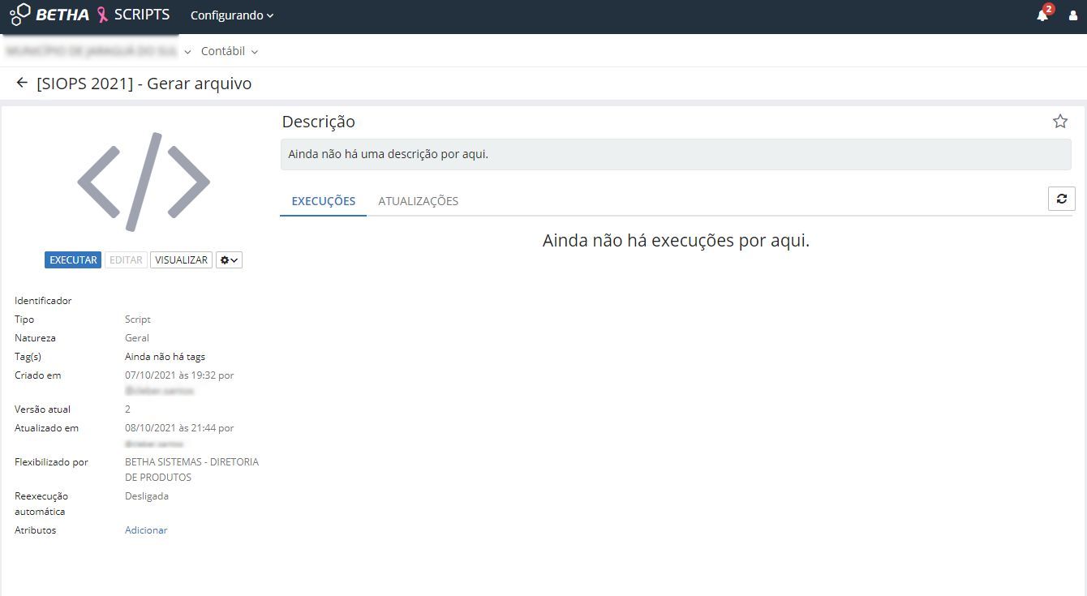Click the '08/10/2021 às 21:44 por' update date
1087x596 pixels.
179,428
